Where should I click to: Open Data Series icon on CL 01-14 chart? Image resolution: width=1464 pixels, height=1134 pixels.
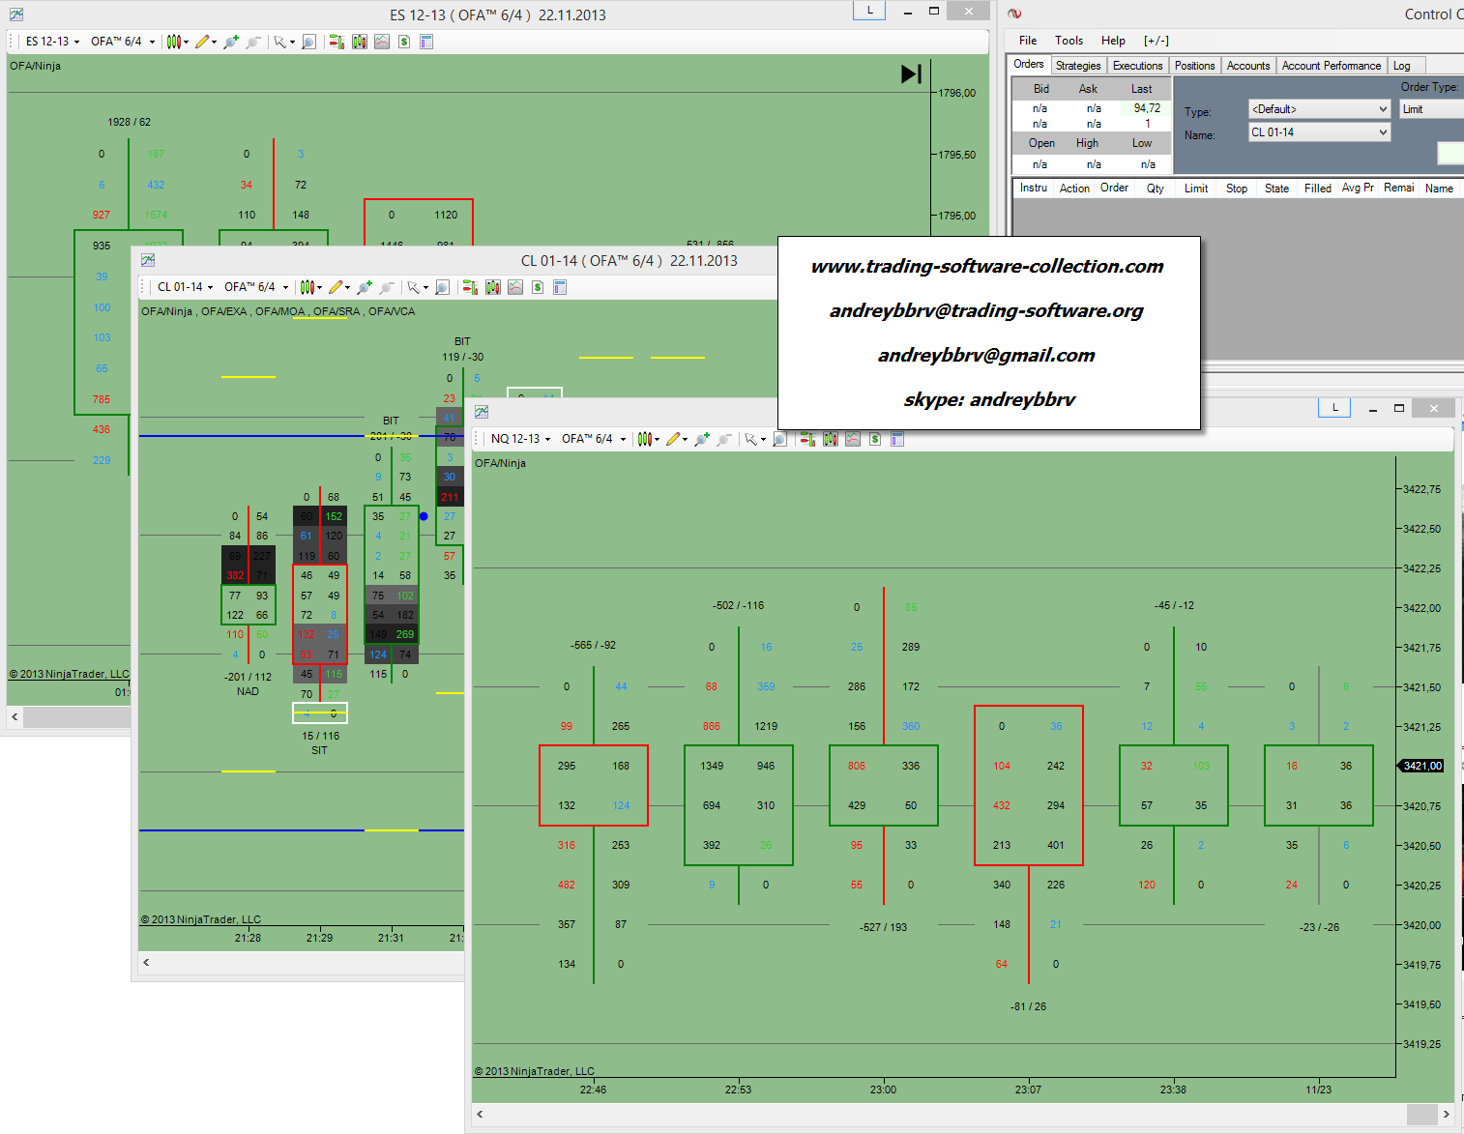tap(492, 287)
